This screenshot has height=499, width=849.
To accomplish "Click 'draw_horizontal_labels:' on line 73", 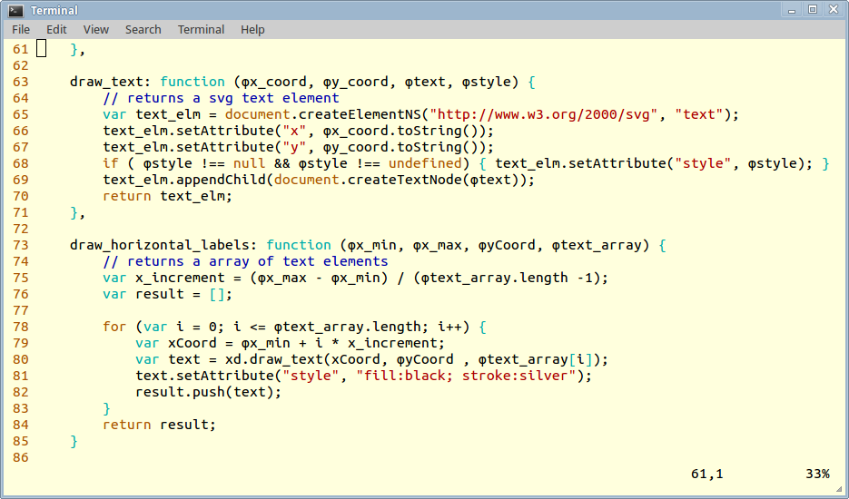I will (x=163, y=245).
